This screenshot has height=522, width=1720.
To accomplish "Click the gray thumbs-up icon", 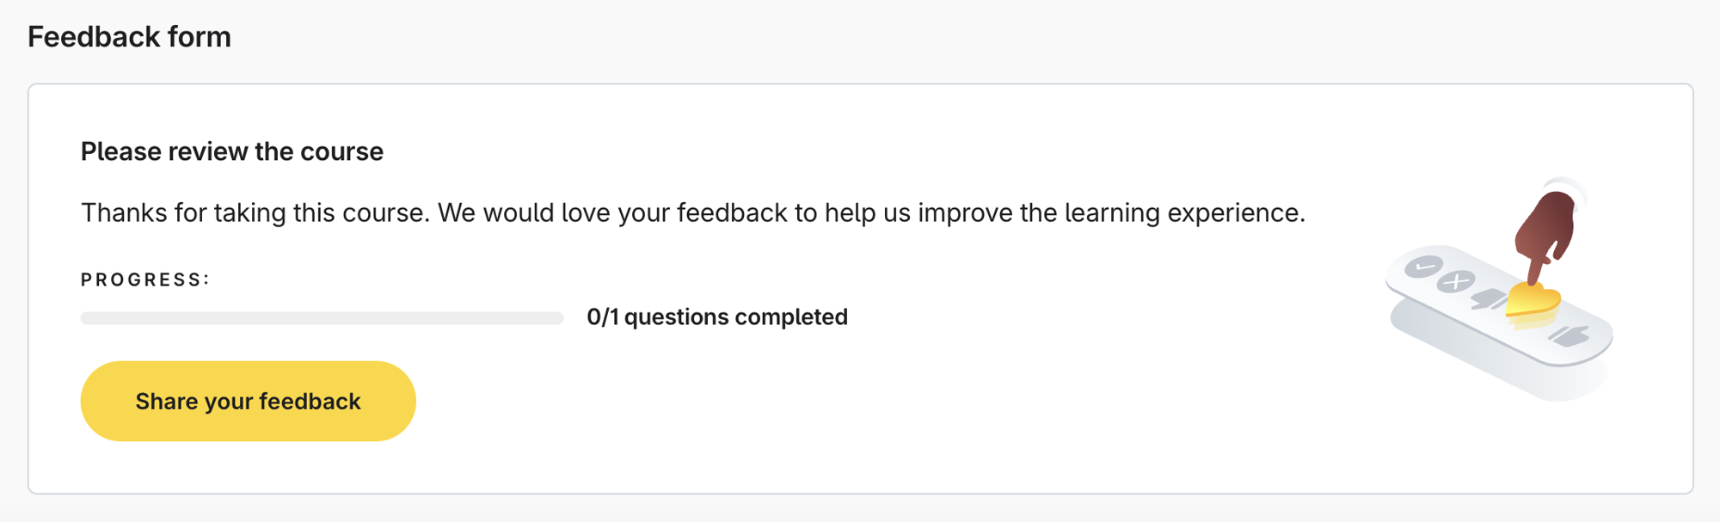I will pos(1570,335).
